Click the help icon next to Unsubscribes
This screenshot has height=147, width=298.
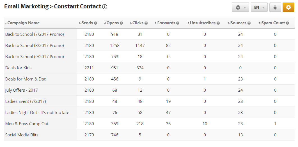(218, 23)
